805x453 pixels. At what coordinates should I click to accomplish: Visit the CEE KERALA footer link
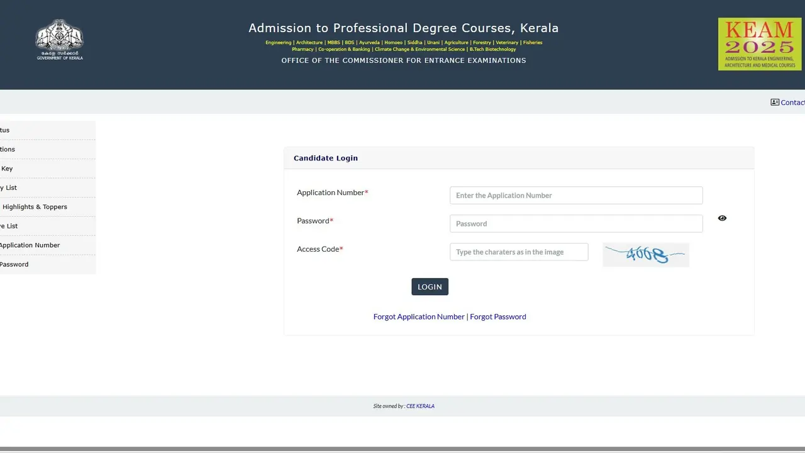(420, 406)
